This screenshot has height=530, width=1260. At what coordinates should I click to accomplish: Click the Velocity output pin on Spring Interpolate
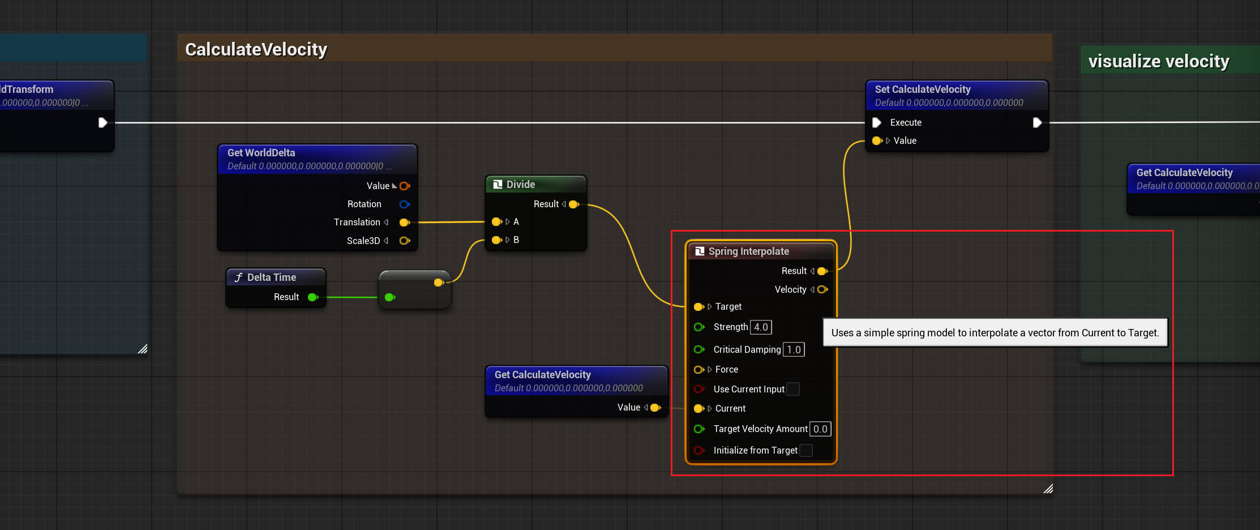[822, 289]
